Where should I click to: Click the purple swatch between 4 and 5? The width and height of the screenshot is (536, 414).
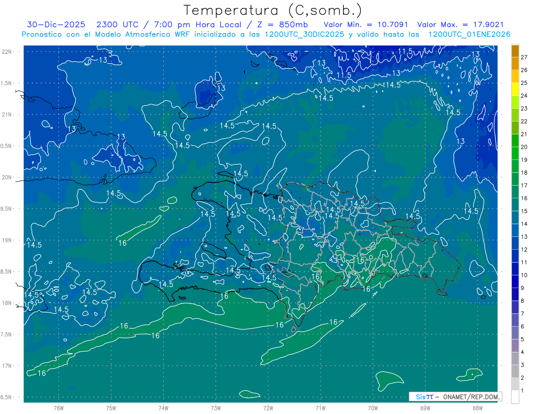pyautogui.click(x=515, y=346)
